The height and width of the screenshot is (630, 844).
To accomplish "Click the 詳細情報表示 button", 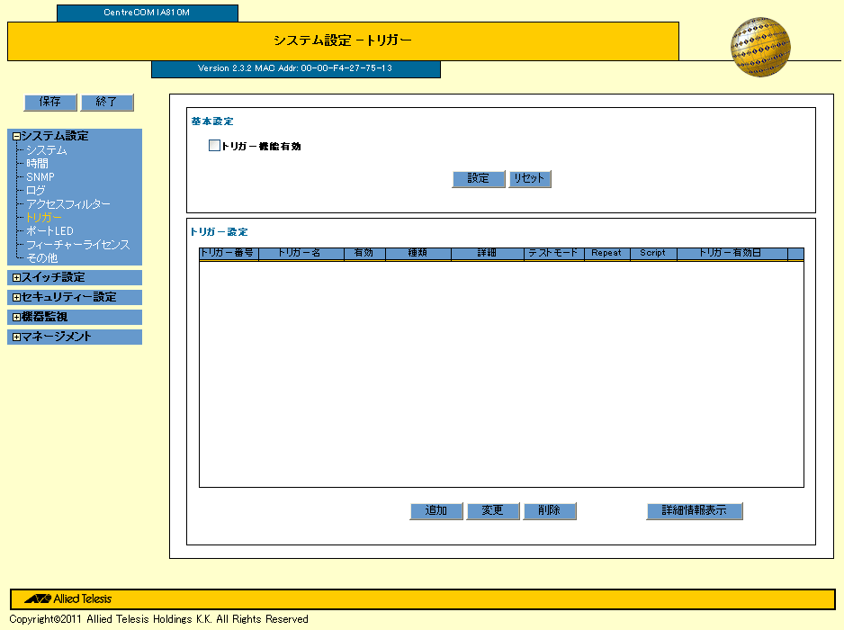I will pyautogui.click(x=694, y=511).
